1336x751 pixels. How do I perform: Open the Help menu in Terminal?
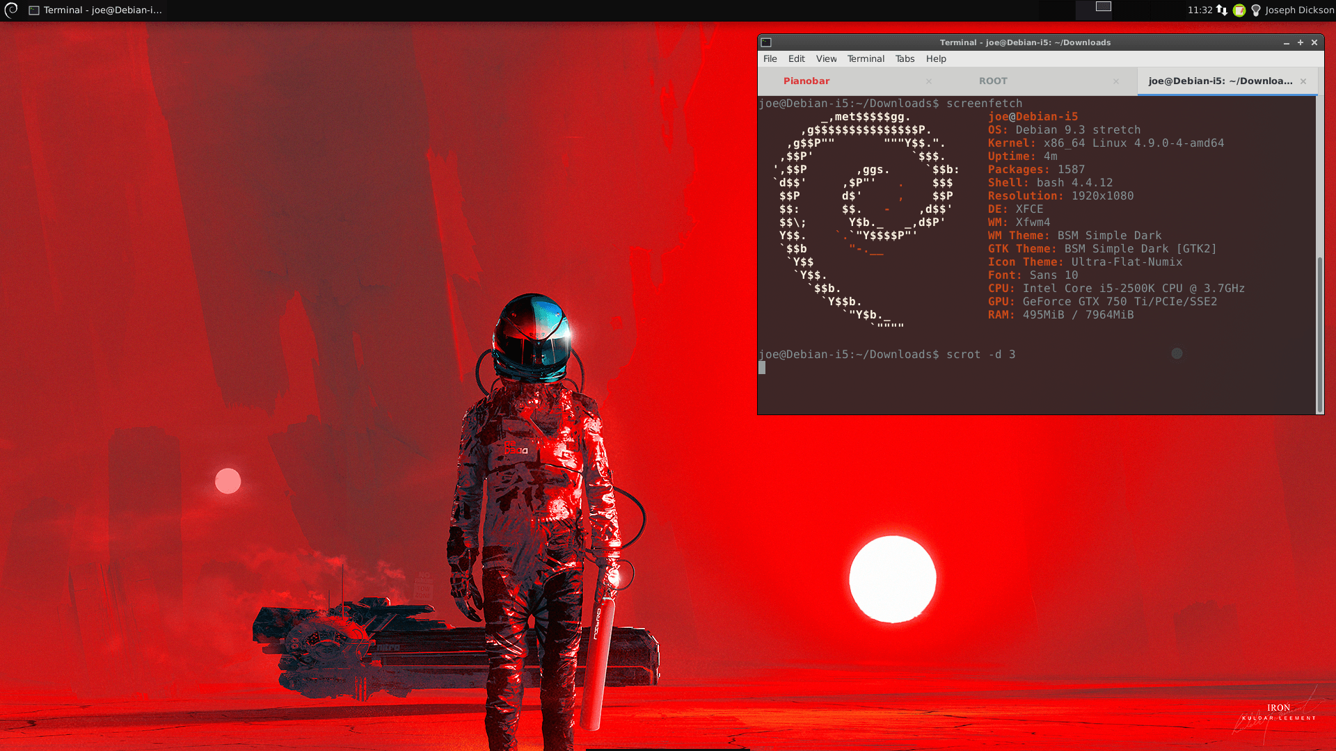click(936, 59)
